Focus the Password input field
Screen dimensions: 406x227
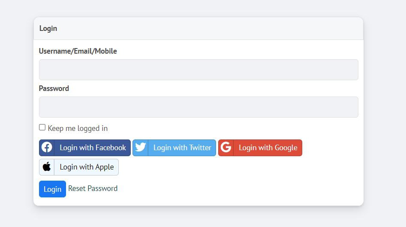(198, 107)
